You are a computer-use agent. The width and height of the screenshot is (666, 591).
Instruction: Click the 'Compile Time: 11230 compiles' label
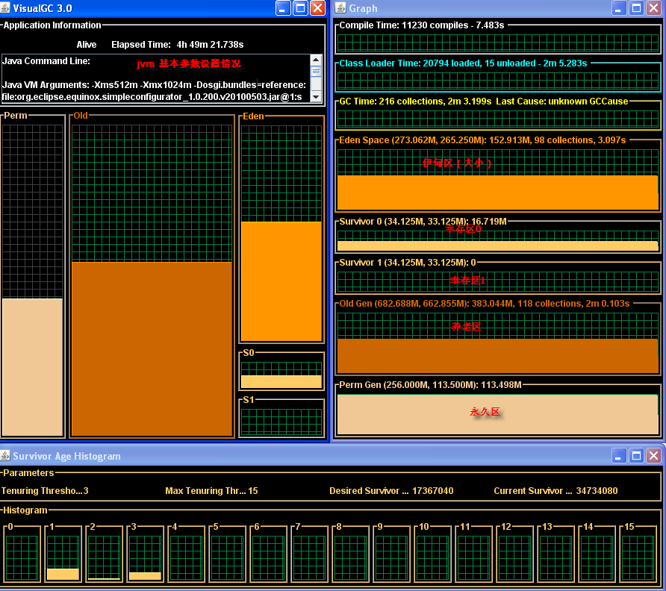pos(422,25)
